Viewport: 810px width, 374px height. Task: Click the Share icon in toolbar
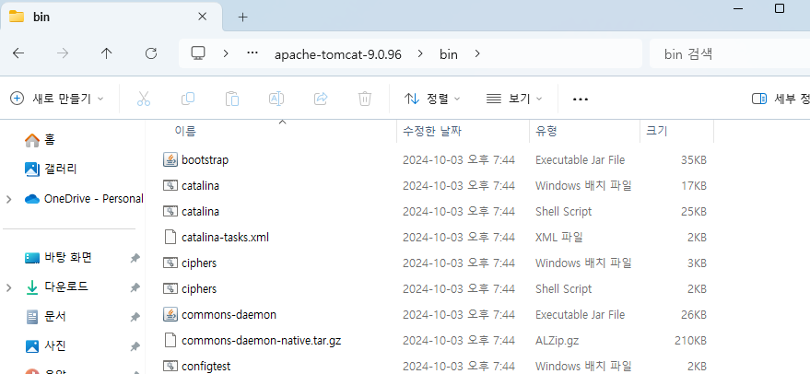(x=321, y=99)
